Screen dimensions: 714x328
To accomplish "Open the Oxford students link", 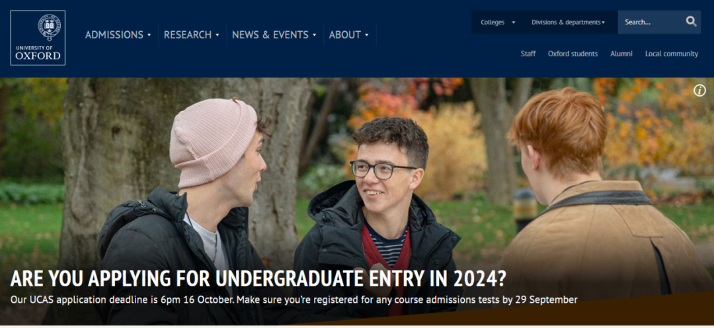I will [573, 54].
